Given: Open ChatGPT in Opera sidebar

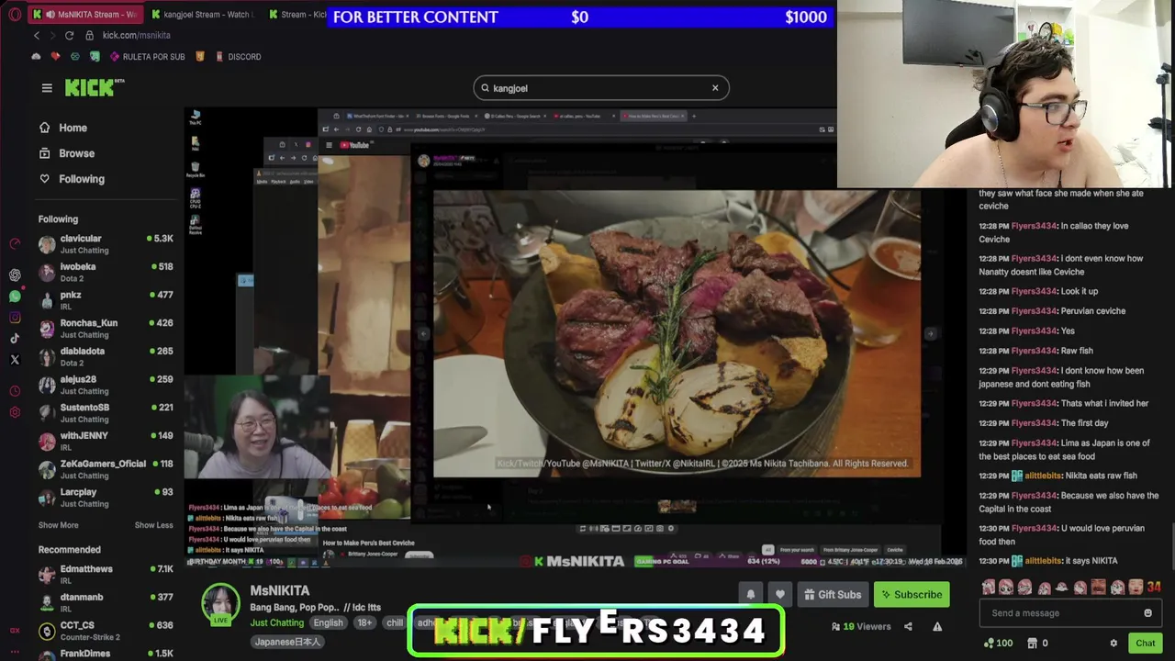Looking at the screenshot, I should (x=15, y=275).
